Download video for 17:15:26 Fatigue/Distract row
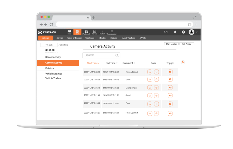Image resolution: width=233 pixels, height=149 pixels. pos(150,113)
